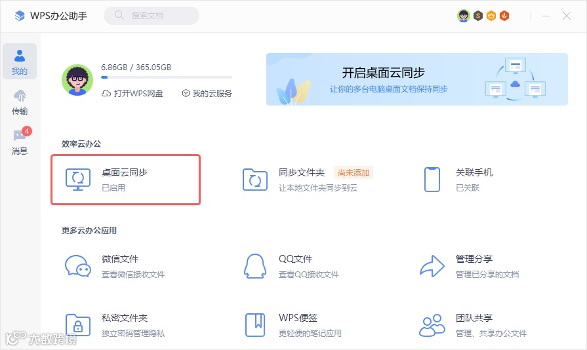Screen dimensions: 587x350
Task: Click the red shield badge icon
Action: click(504, 16)
